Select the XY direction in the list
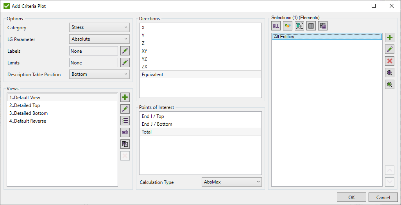Viewport: 401px width, 205px height. pos(145,51)
